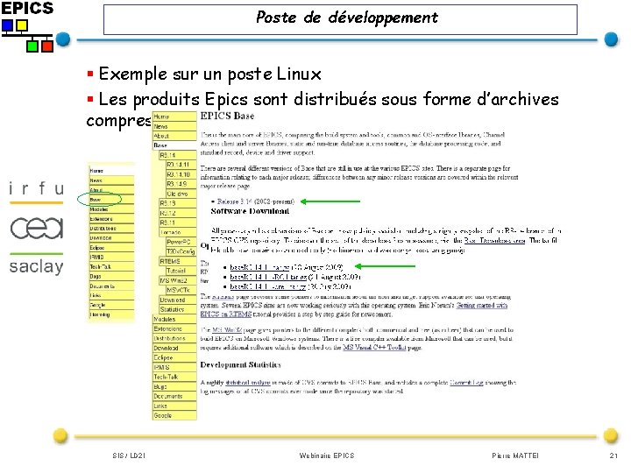Download the baseR3.14.11-RC1 tar.gz archive
Screen dimensions: 631x473
[x=268, y=277]
